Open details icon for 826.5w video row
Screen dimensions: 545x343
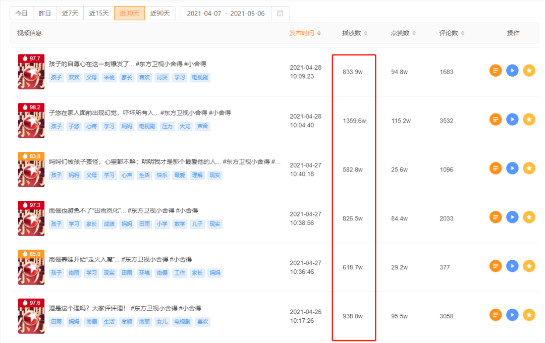pos(496,217)
